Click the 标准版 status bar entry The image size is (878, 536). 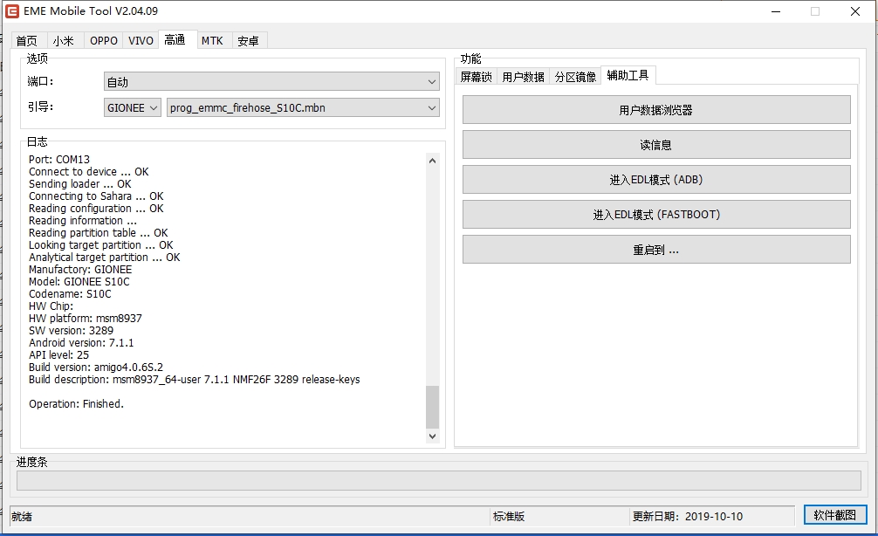509,517
